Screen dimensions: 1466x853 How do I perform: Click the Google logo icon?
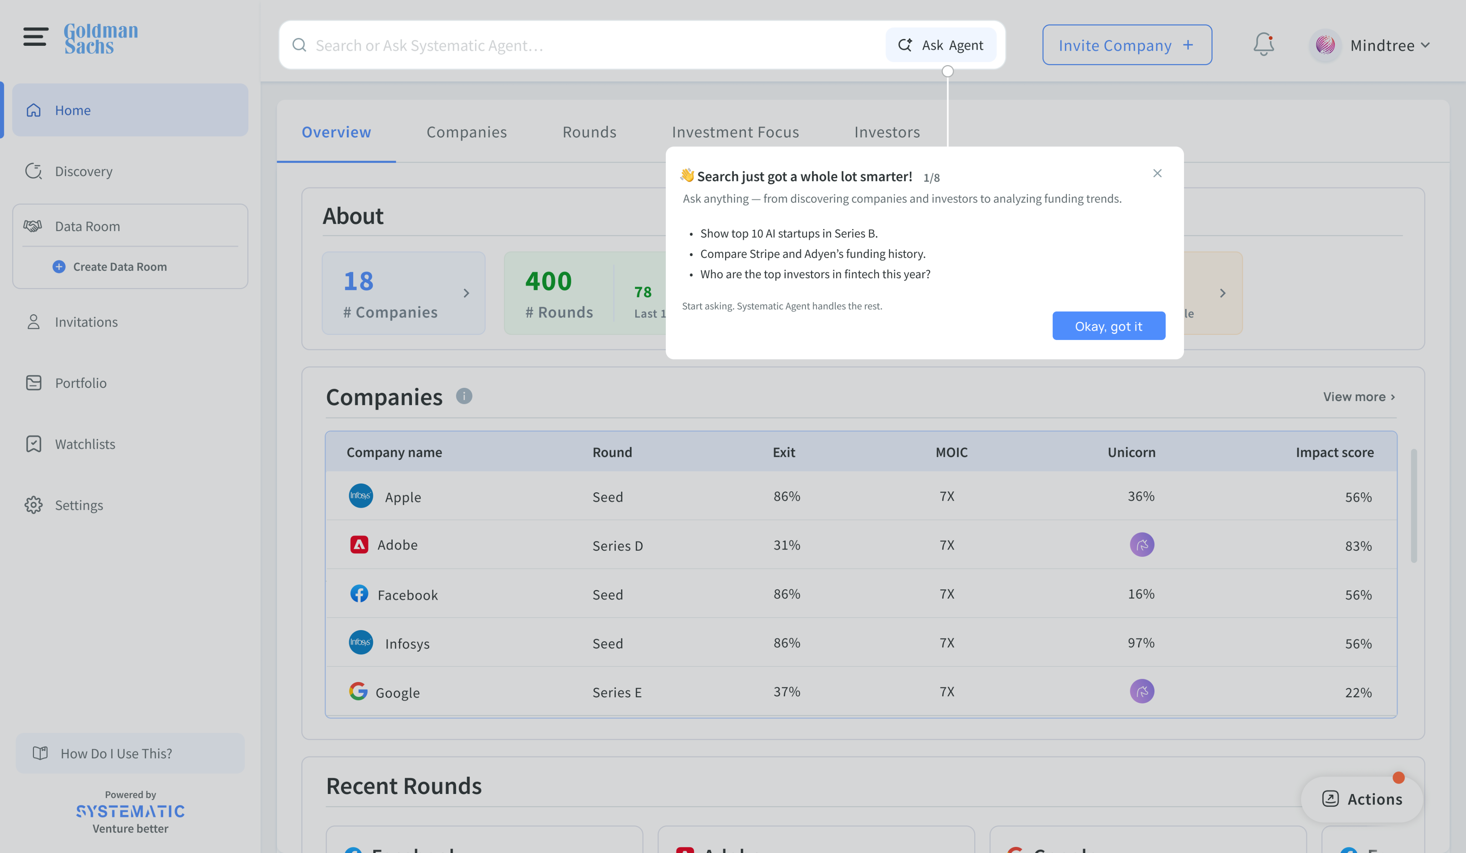pyautogui.click(x=358, y=691)
